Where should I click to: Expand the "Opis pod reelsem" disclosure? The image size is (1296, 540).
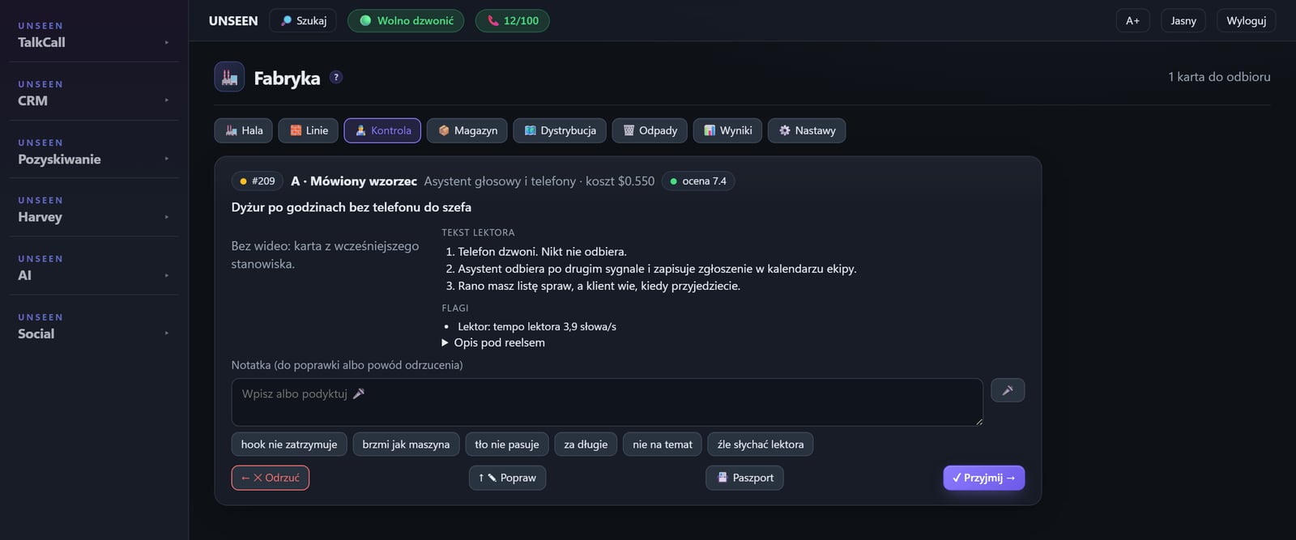coord(493,342)
